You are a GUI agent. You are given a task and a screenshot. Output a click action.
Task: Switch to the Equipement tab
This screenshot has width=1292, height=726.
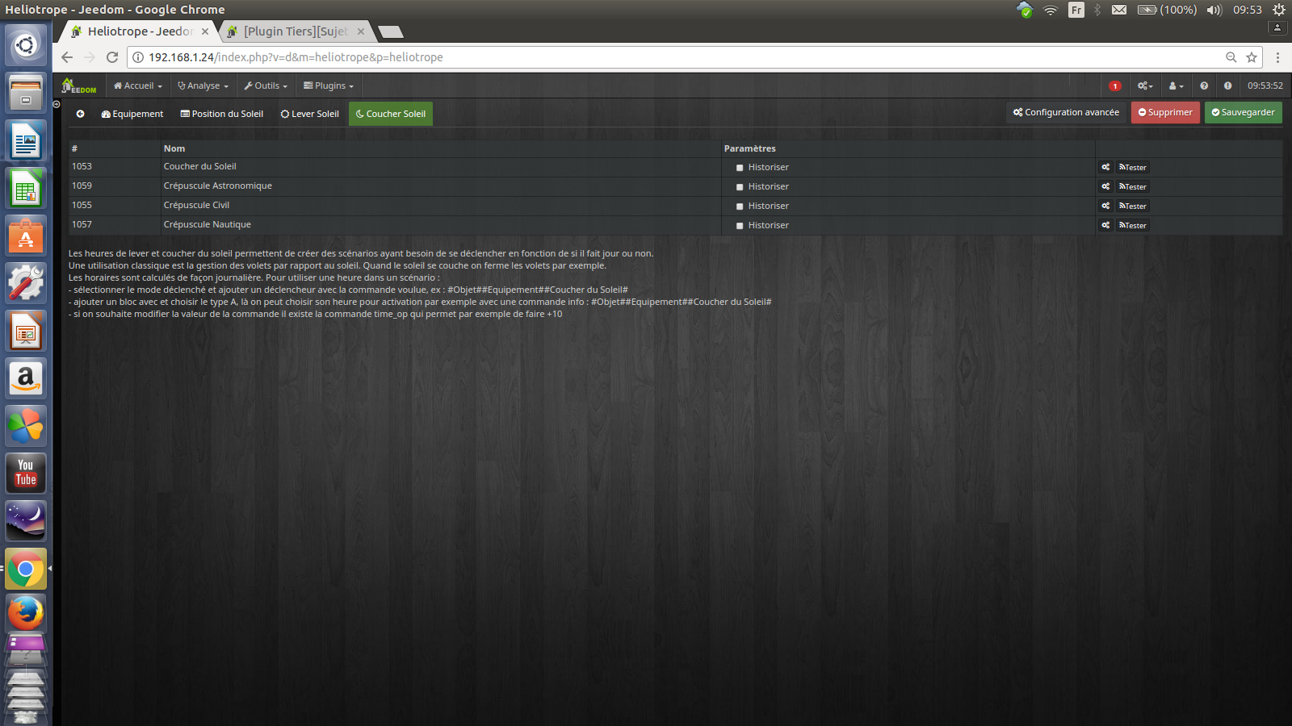pyautogui.click(x=132, y=114)
